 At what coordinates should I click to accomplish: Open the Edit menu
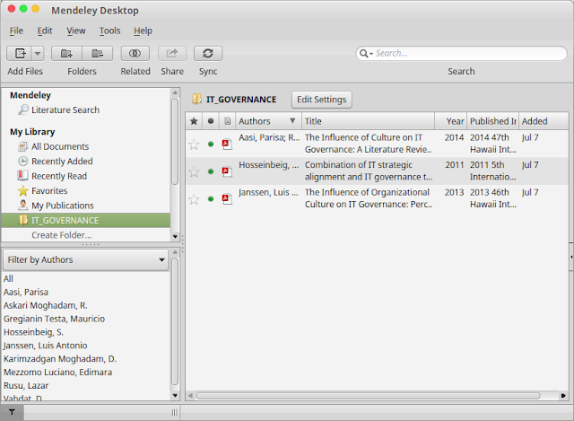click(45, 31)
